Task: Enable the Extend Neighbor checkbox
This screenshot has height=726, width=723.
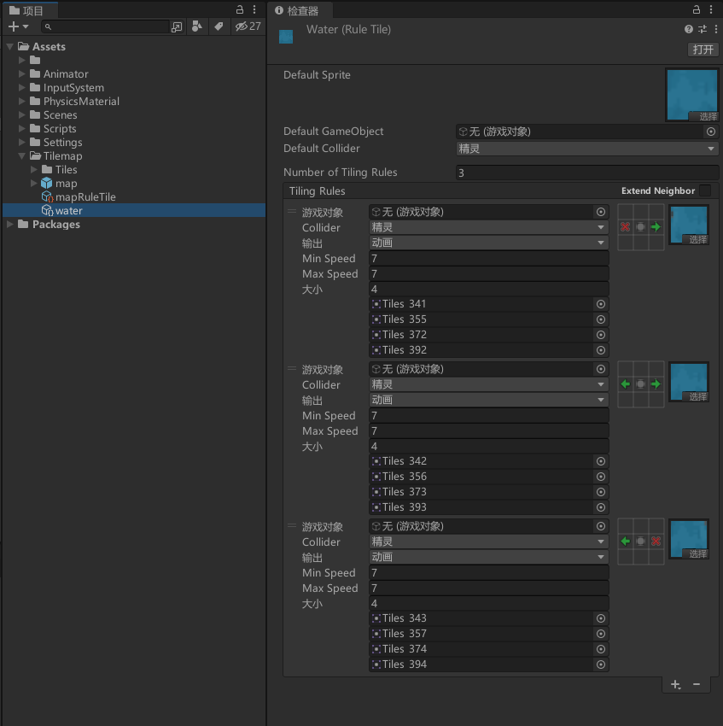Action: coord(705,190)
